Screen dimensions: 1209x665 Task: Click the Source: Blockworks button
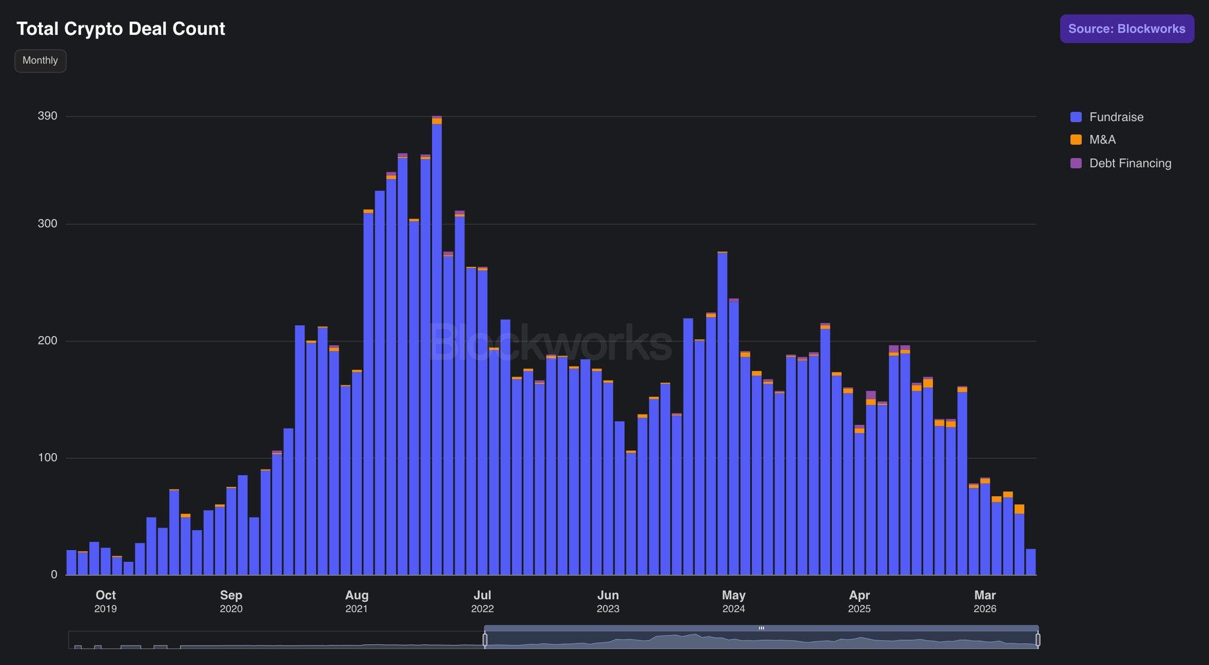(x=1126, y=29)
